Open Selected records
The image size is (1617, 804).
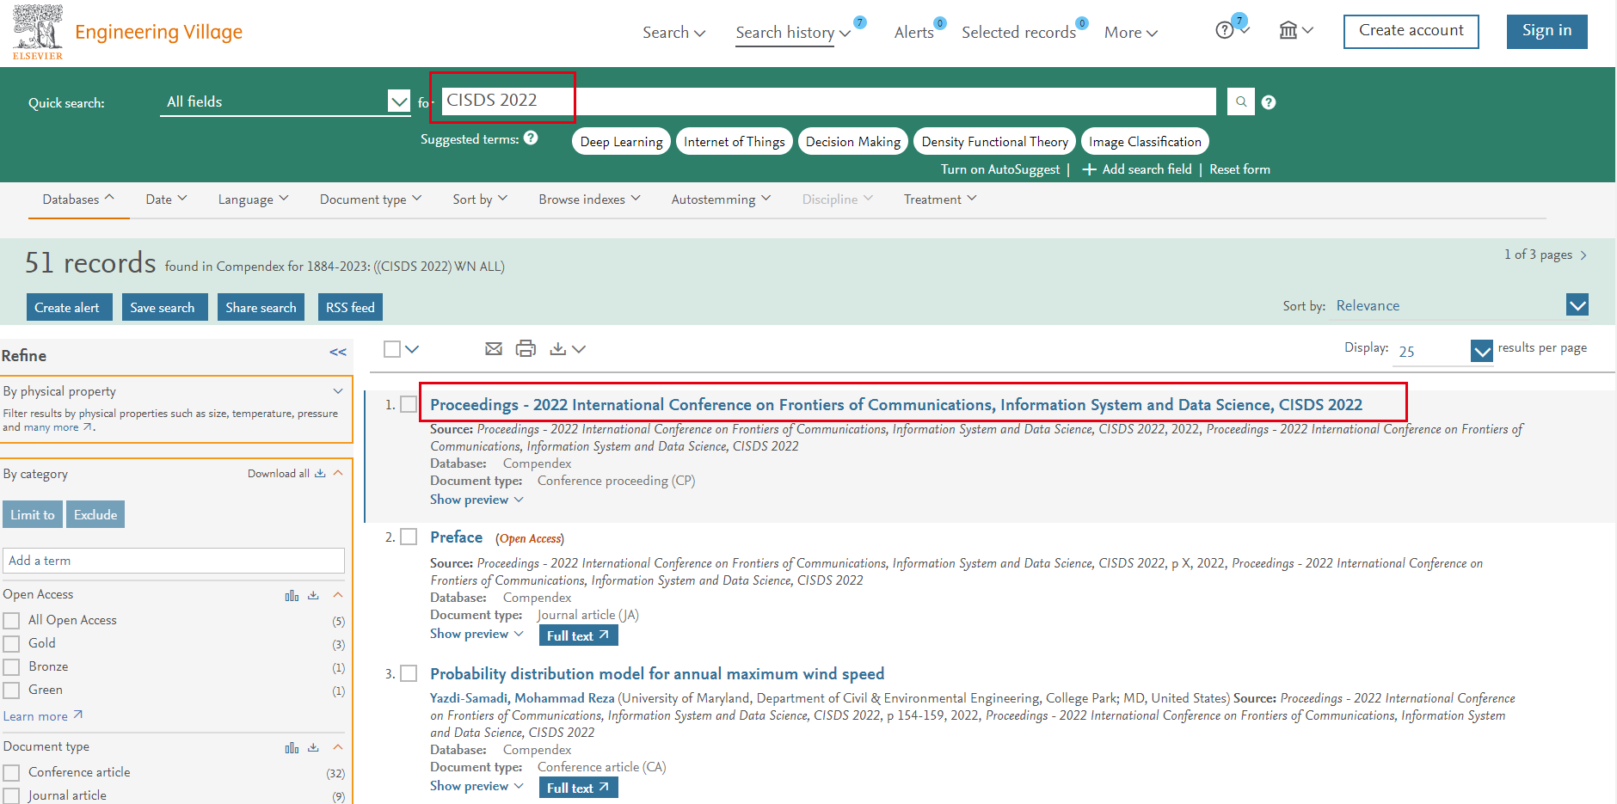click(1018, 33)
